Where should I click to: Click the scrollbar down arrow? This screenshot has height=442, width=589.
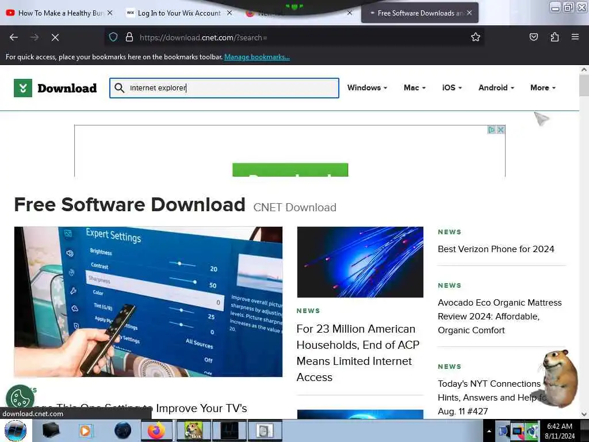584,414
